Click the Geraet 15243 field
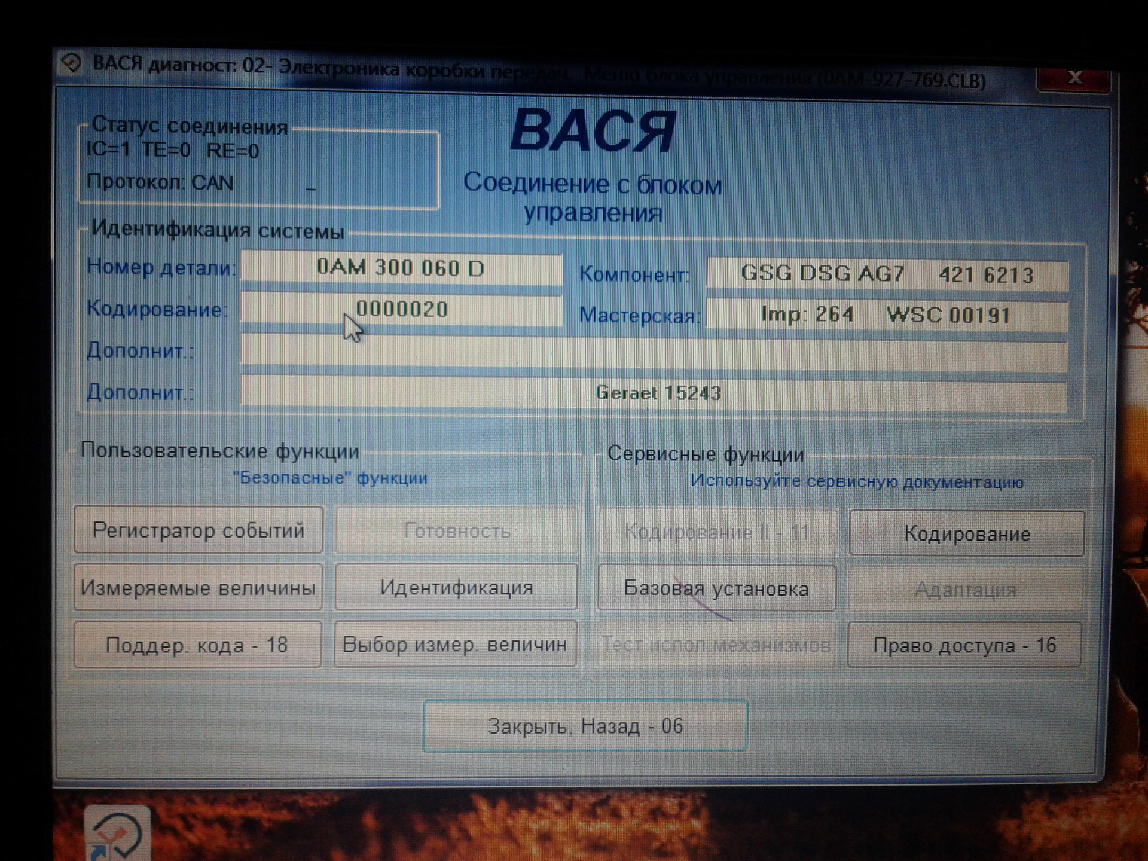The height and width of the screenshot is (861, 1148). click(654, 393)
